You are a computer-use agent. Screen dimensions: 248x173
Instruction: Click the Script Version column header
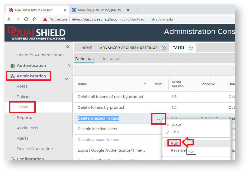[178, 84]
